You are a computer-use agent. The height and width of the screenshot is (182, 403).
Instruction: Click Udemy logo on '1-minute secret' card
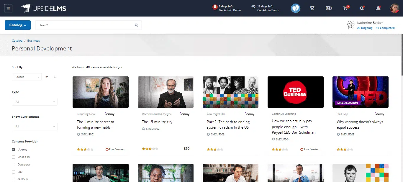point(110,114)
